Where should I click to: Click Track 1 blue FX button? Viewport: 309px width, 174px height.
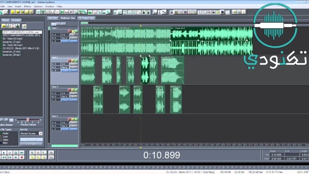(74, 41)
